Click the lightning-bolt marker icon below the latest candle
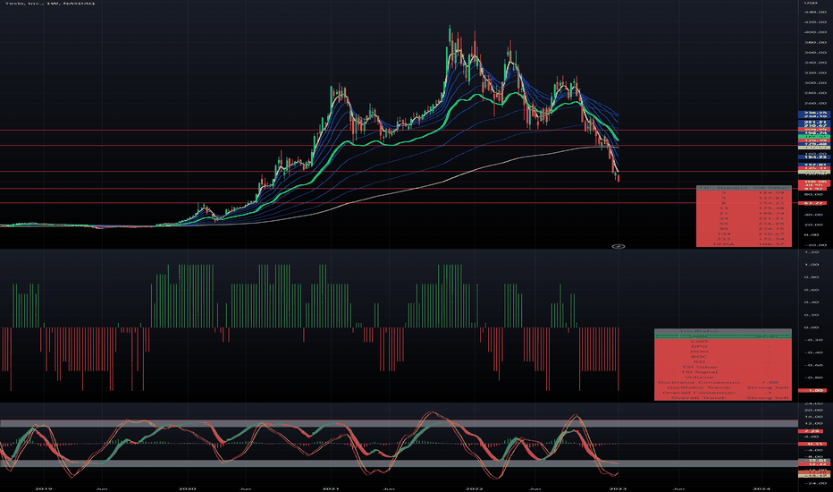 coord(618,246)
